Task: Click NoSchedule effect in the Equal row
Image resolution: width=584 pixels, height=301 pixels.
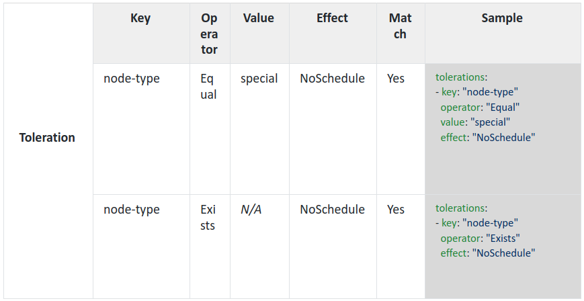Action: (332, 79)
